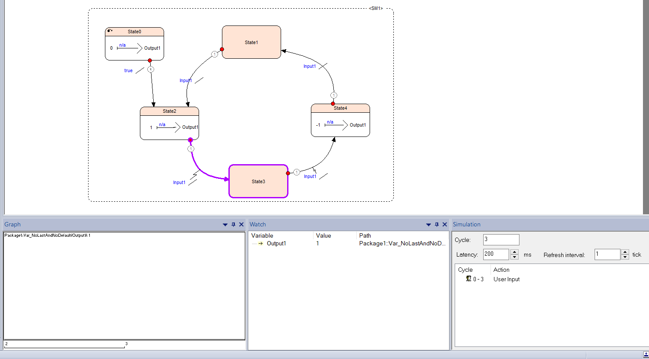Click the red transition start dot on State3
649x359 pixels.
[288, 173]
